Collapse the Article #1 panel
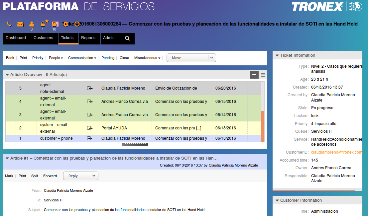368x216 pixels. pos(7,158)
